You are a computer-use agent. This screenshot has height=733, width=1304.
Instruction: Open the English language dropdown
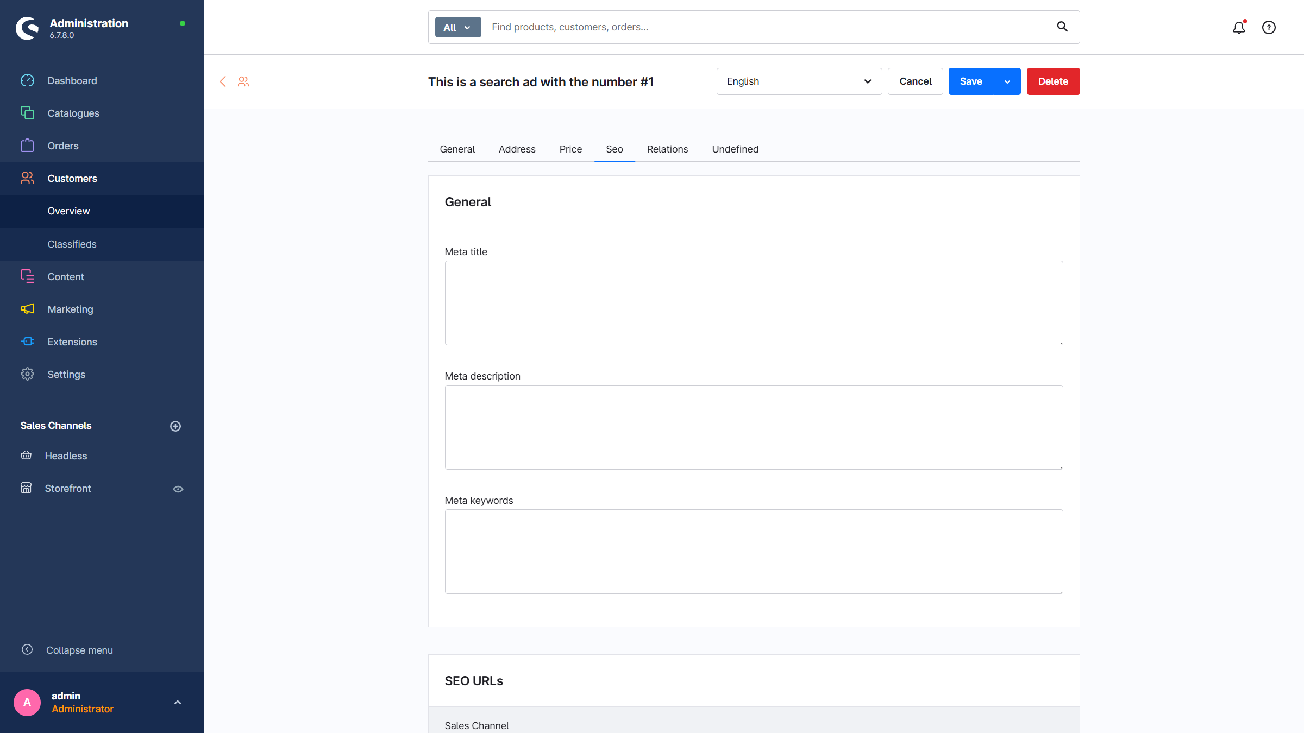(x=799, y=81)
